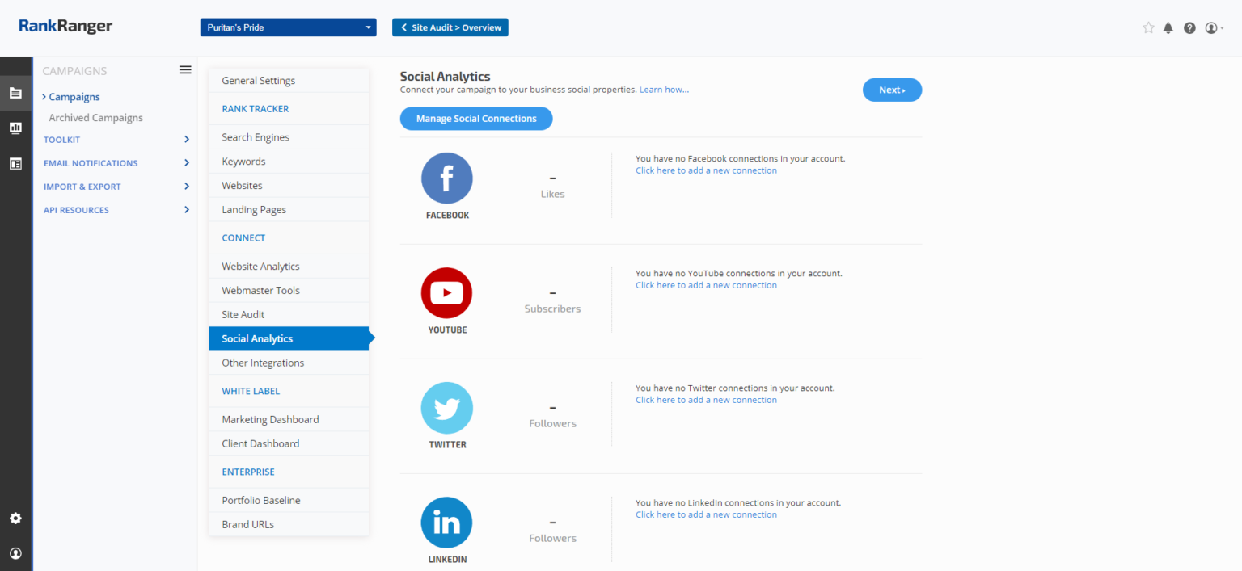Click the Manage Social Connections button
Screen dimensions: 1242x571
coord(476,119)
